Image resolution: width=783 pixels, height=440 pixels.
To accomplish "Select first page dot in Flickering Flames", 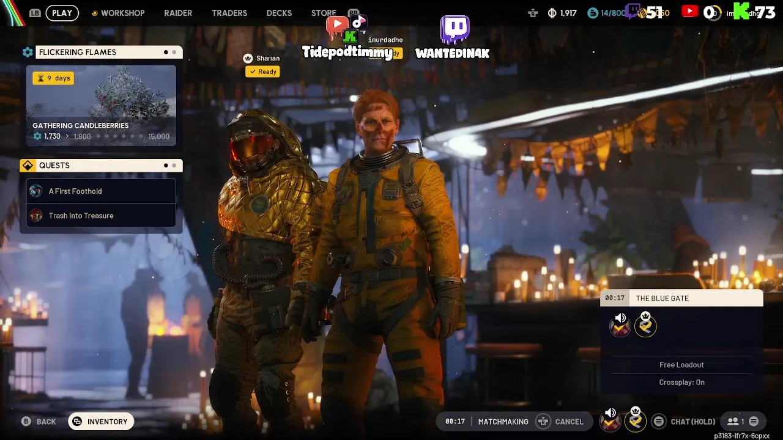I will 166,52.
